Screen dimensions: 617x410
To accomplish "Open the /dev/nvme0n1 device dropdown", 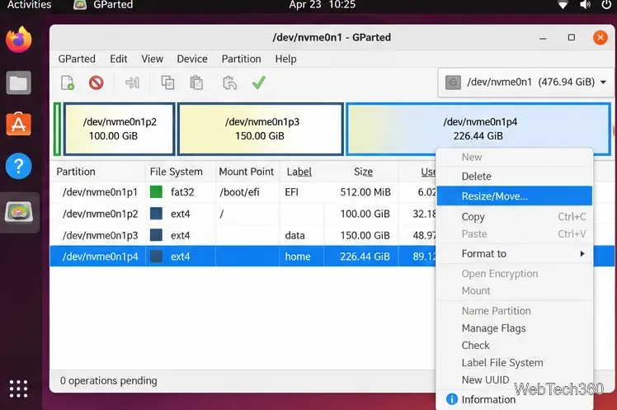I will click(525, 82).
